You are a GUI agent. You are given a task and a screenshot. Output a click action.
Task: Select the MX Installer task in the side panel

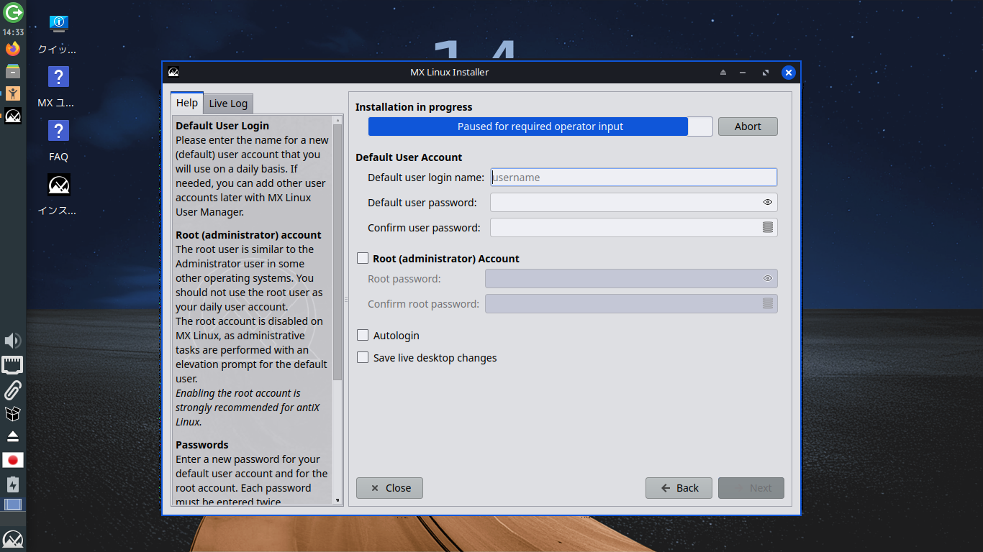[13, 116]
